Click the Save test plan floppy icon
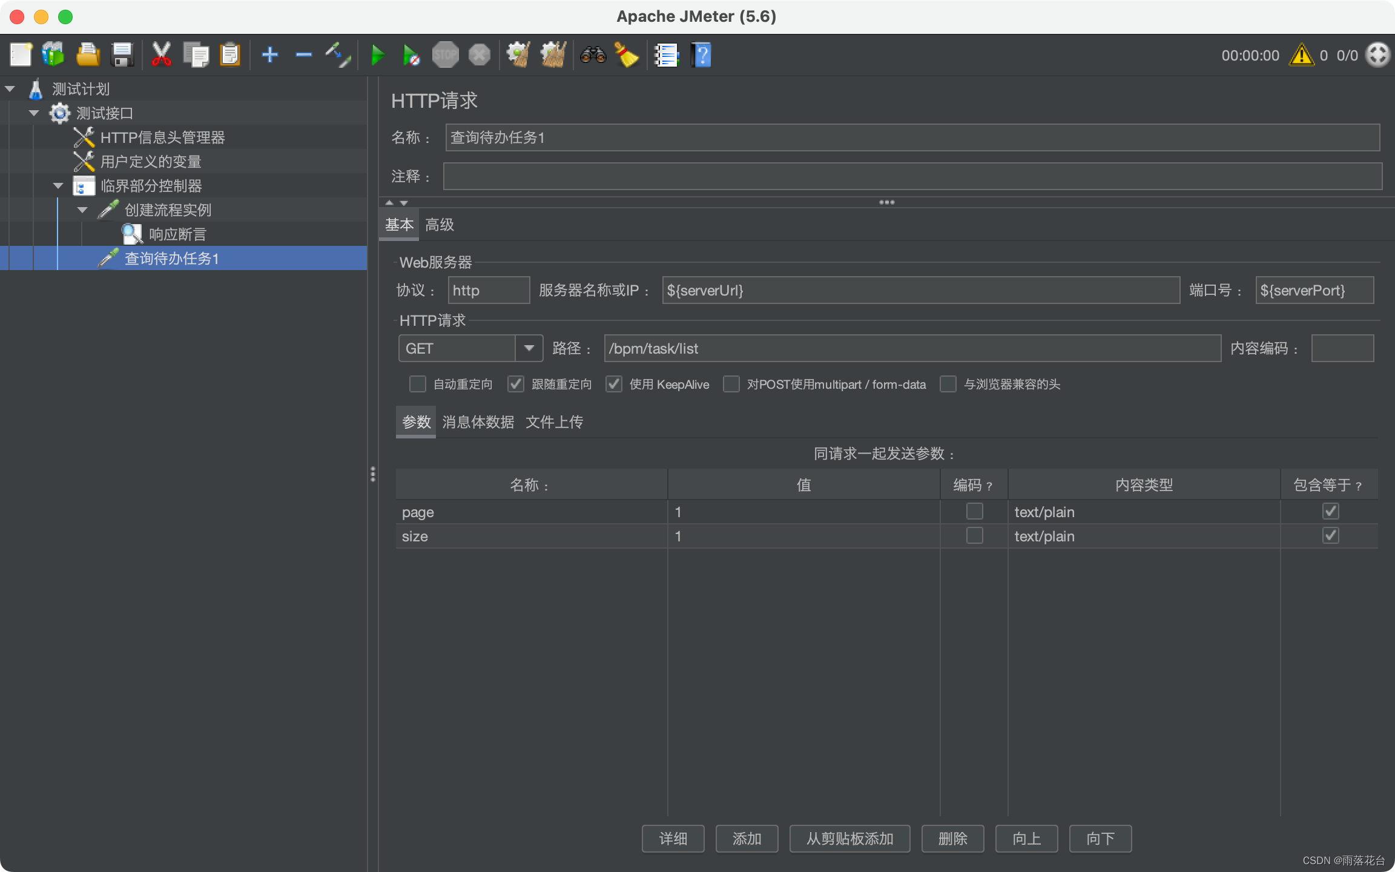Image resolution: width=1395 pixels, height=872 pixels. [x=122, y=55]
